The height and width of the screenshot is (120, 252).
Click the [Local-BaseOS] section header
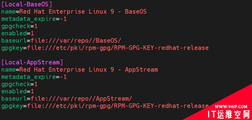tap(27, 4)
